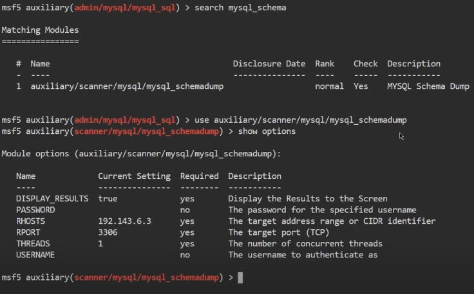Screen dimensions: 474x294
Task: Click the 'Current Setting' column header
Action: (134, 176)
